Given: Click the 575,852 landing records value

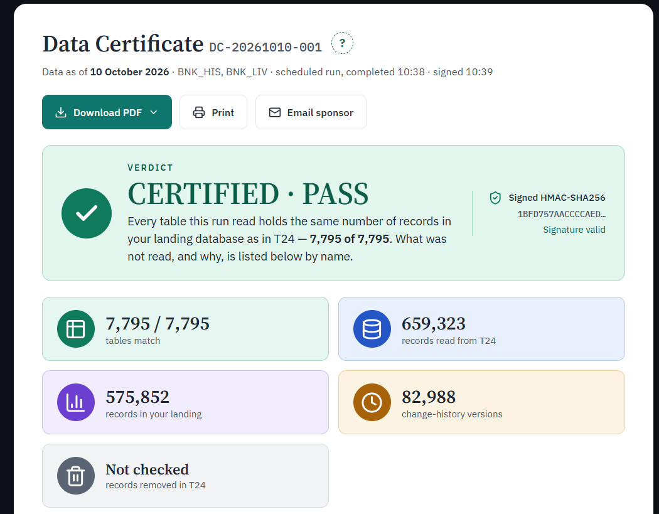Looking at the screenshot, I should (x=137, y=397).
